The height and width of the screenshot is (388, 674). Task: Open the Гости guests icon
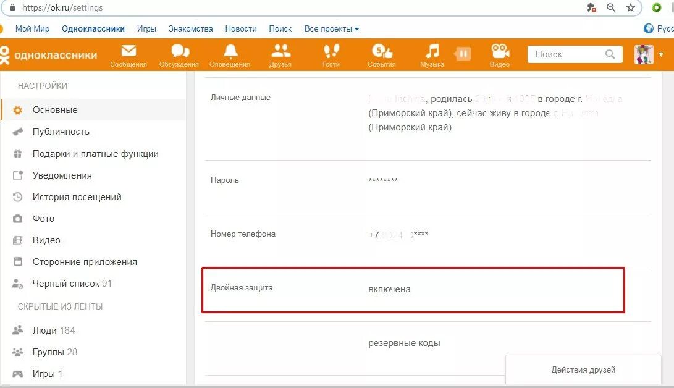[x=331, y=56]
